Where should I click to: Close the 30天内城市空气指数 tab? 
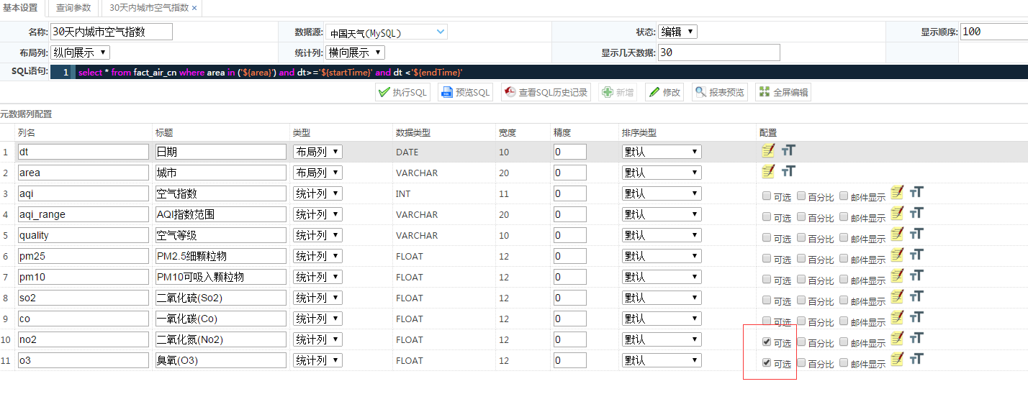point(194,8)
